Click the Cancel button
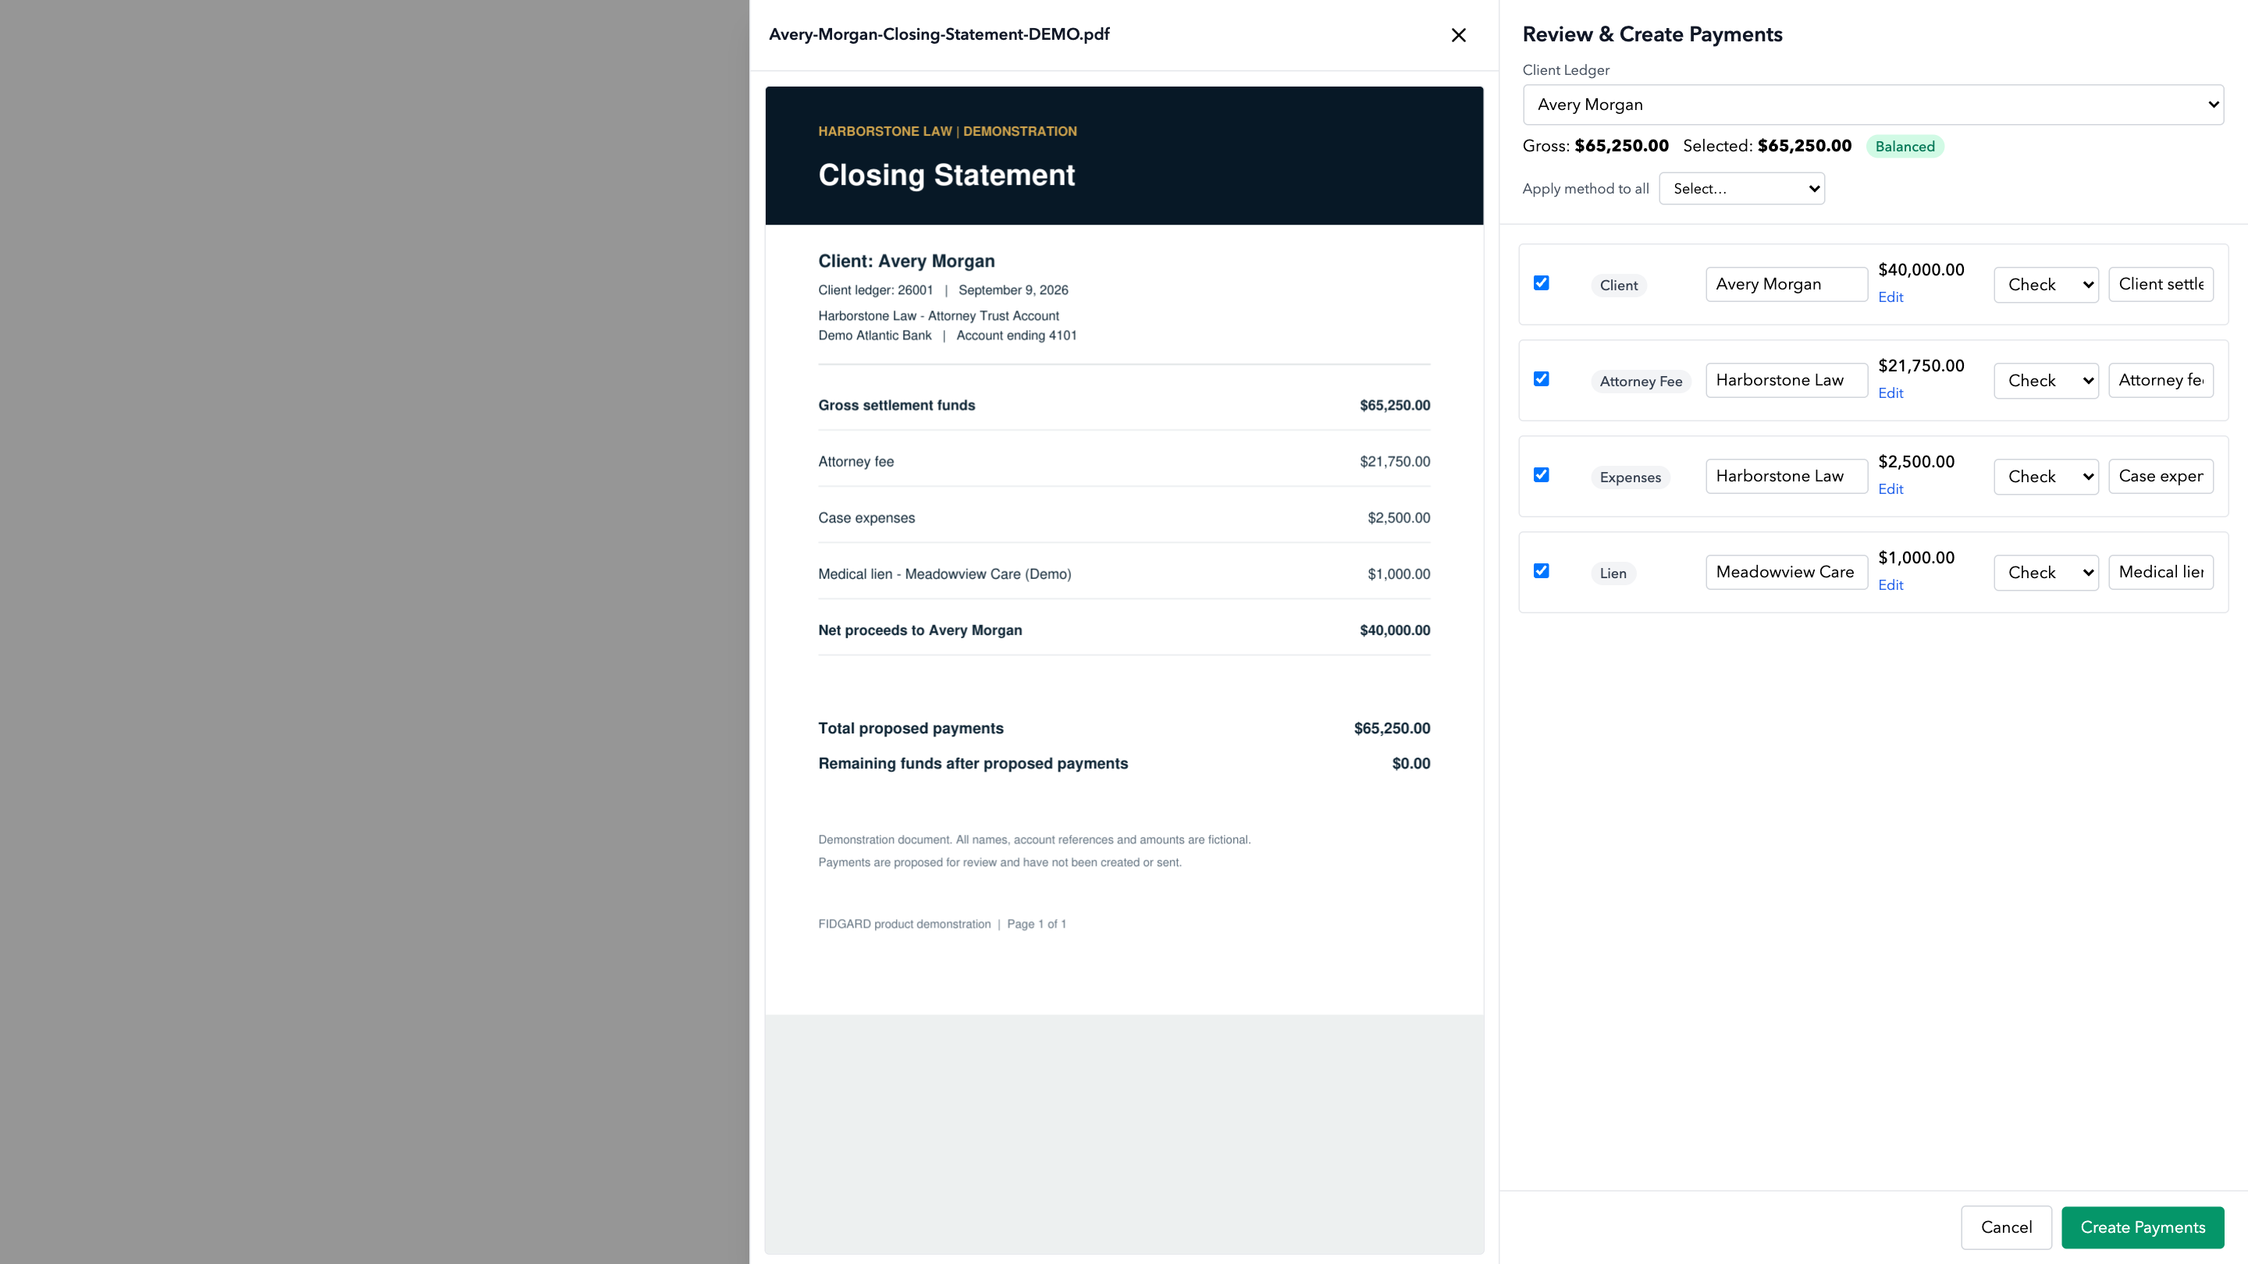Image resolution: width=2248 pixels, height=1264 pixels. tap(2006, 1227)
